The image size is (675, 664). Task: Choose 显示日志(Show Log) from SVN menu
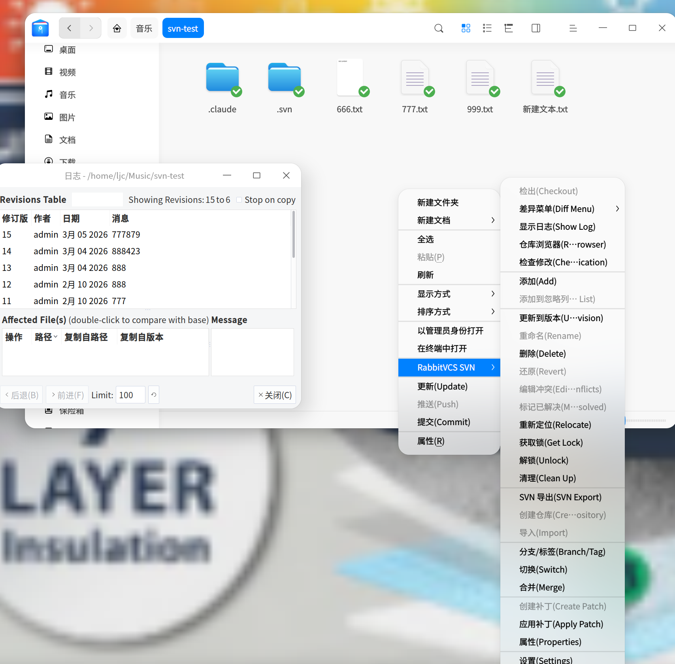(563, 227)
